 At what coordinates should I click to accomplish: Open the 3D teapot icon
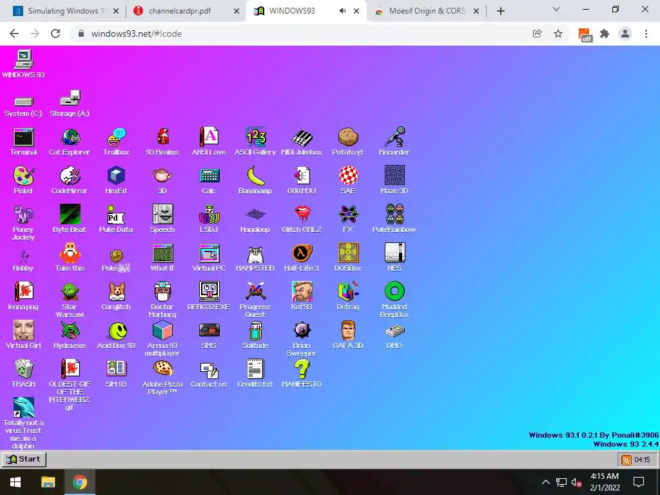click(x=162, y=180)
